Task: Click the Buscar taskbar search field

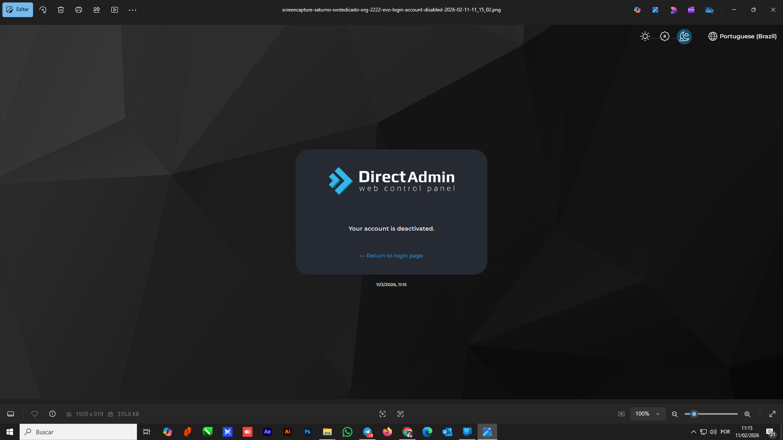Action: tap(78, 432)
